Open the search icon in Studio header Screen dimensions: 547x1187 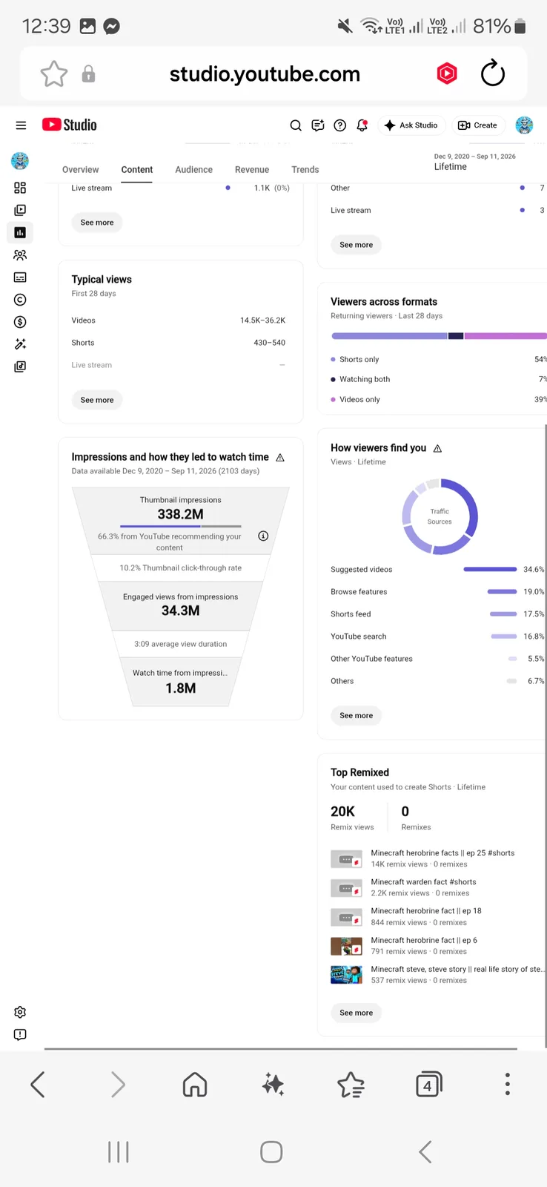(296, 125)
